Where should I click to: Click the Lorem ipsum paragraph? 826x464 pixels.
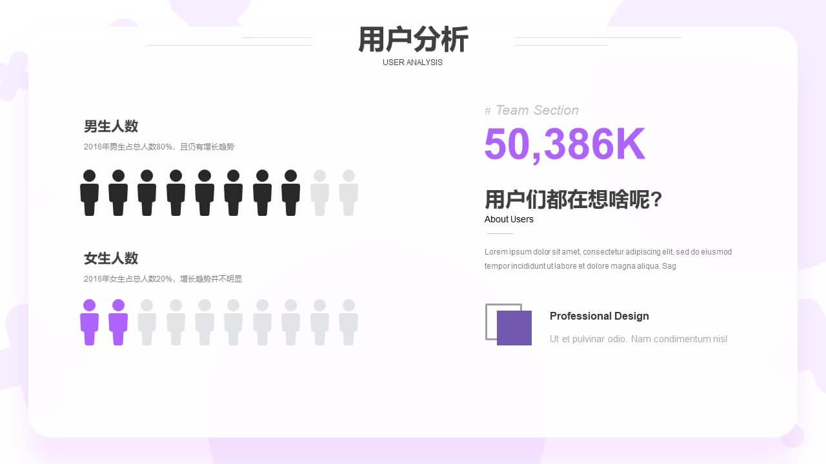coord(608,259)
